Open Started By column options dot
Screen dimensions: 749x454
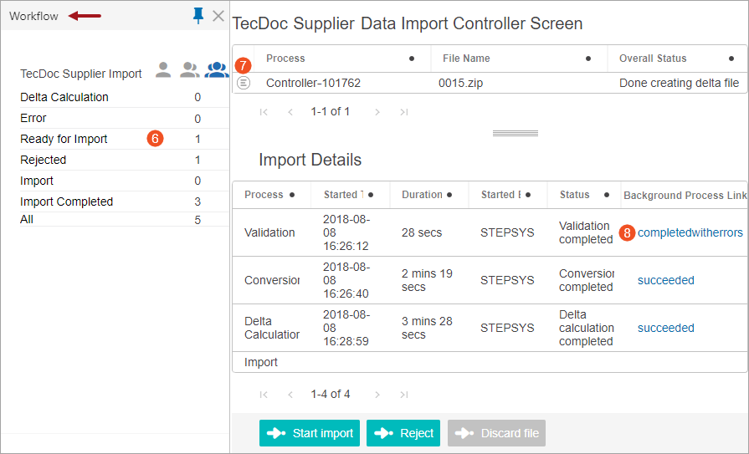click(x=528, y=194)
